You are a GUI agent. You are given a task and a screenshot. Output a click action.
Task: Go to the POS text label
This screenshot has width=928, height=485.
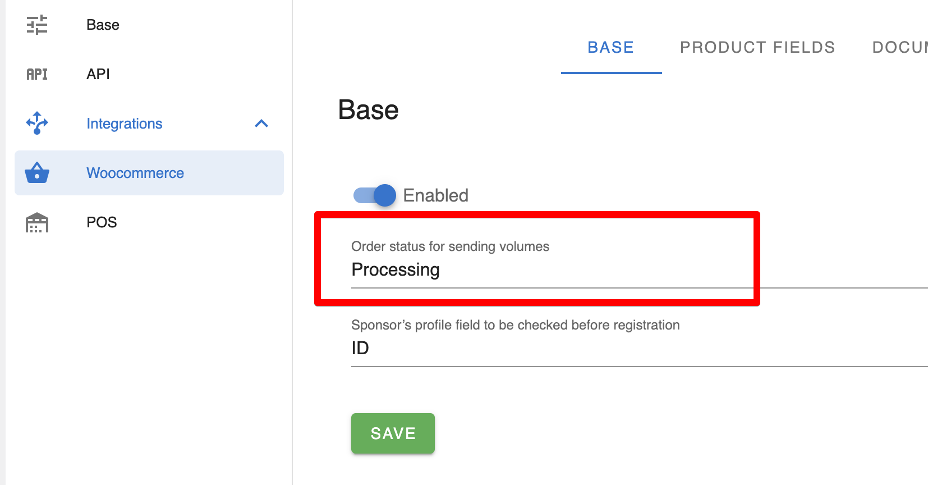pyautogui.click(x=102, y=222)
